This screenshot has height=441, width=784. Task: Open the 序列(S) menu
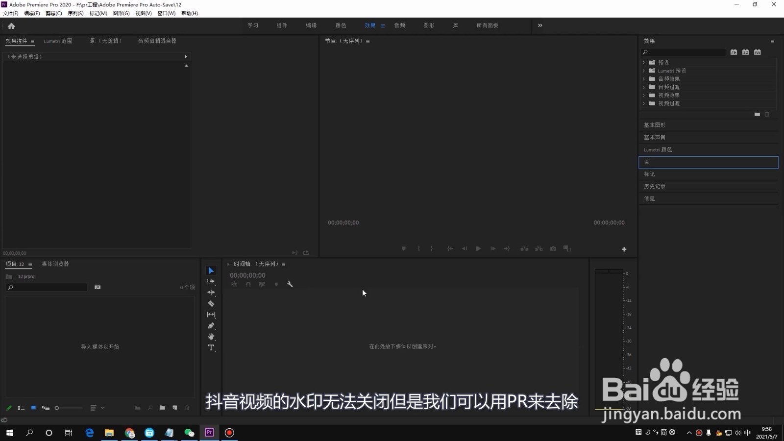coord(75,13)
